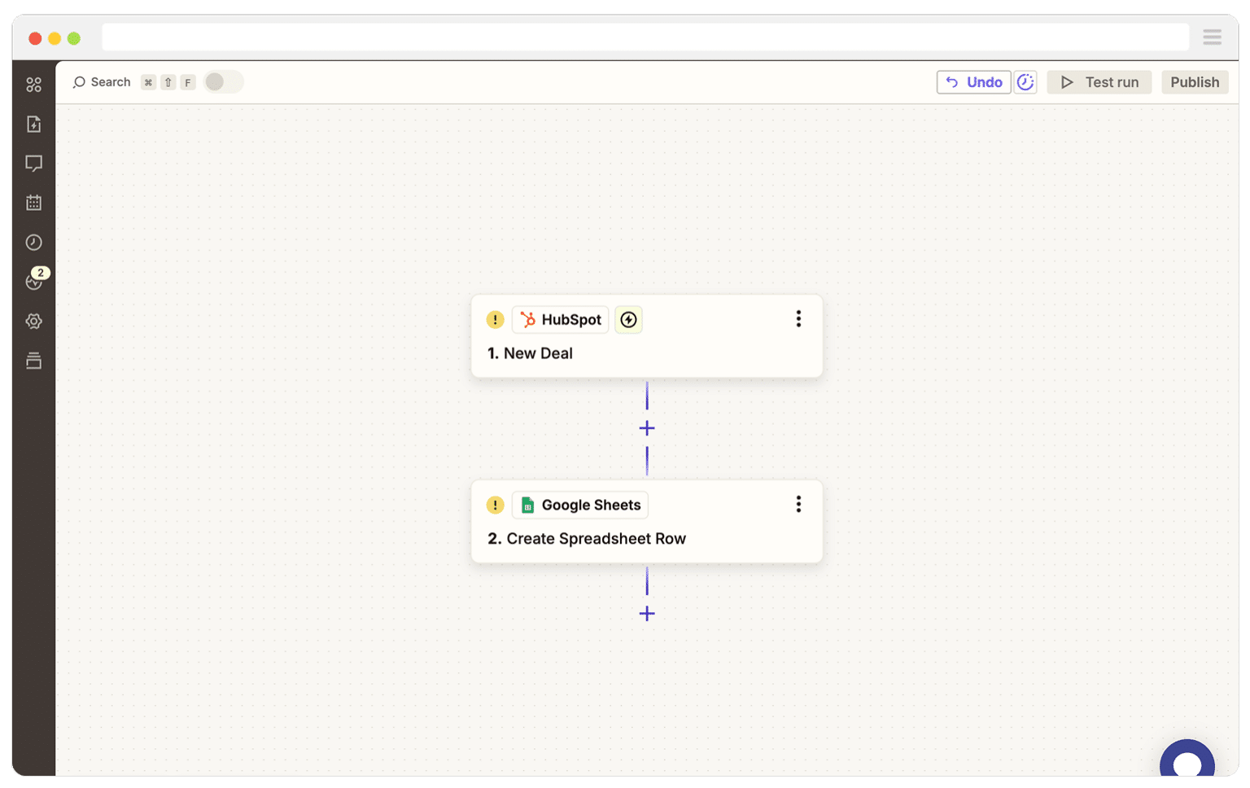Enable the toggle next to the search bar
The height and width of the screenshot is (788, 1250).
223,81
